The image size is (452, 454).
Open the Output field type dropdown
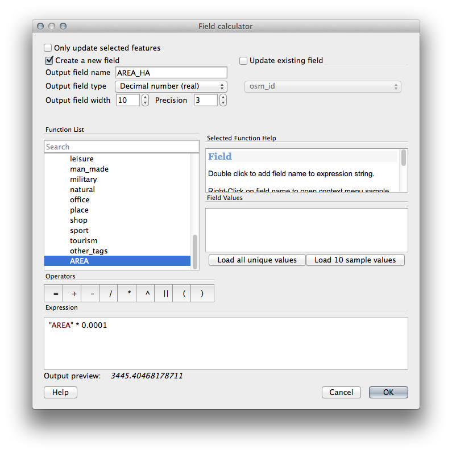point(171,86)
